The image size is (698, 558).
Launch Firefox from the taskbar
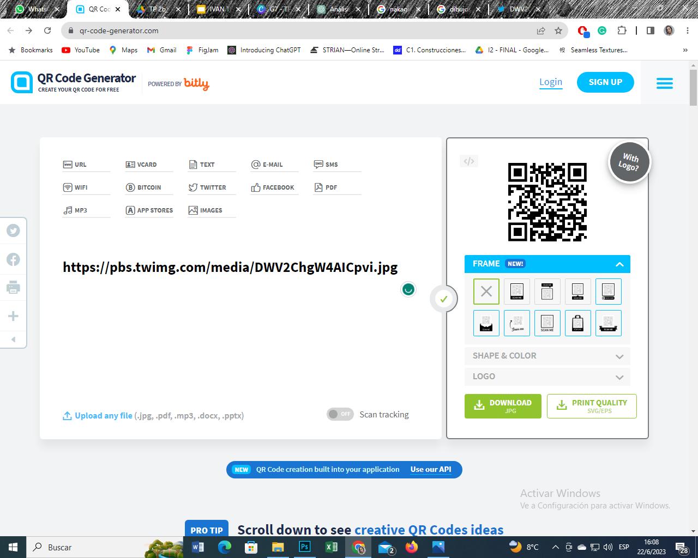point(411,547)
